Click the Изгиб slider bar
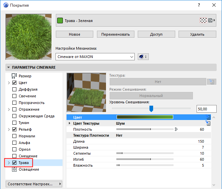The width and height of the screenshot is (222, 189). (145, 159)
